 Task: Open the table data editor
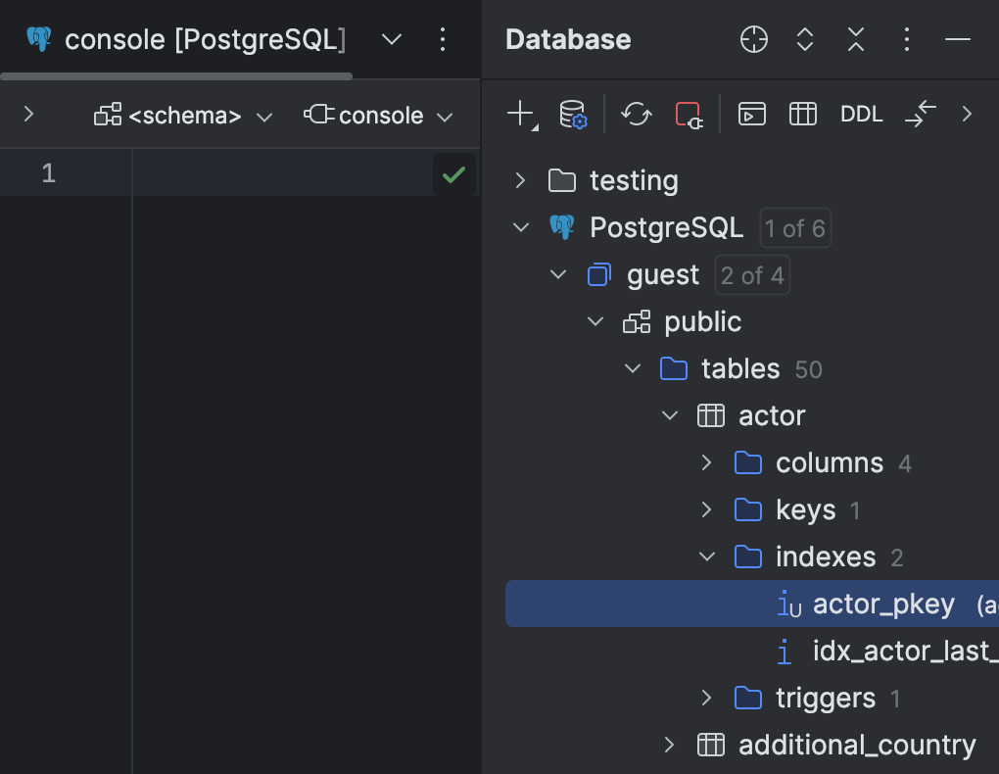click(x=802, y=114)
